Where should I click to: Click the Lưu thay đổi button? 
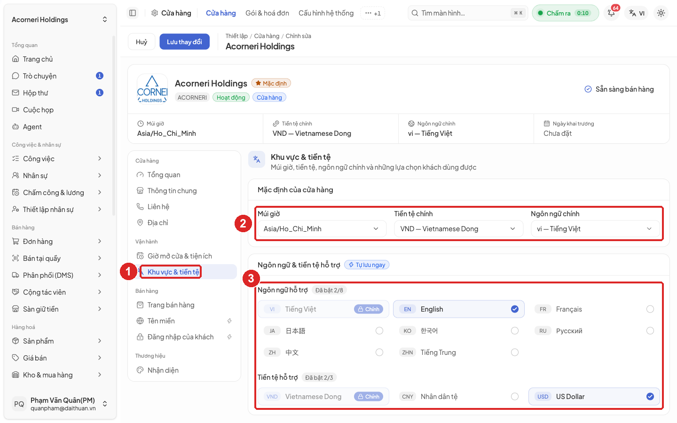coord(184,42)
